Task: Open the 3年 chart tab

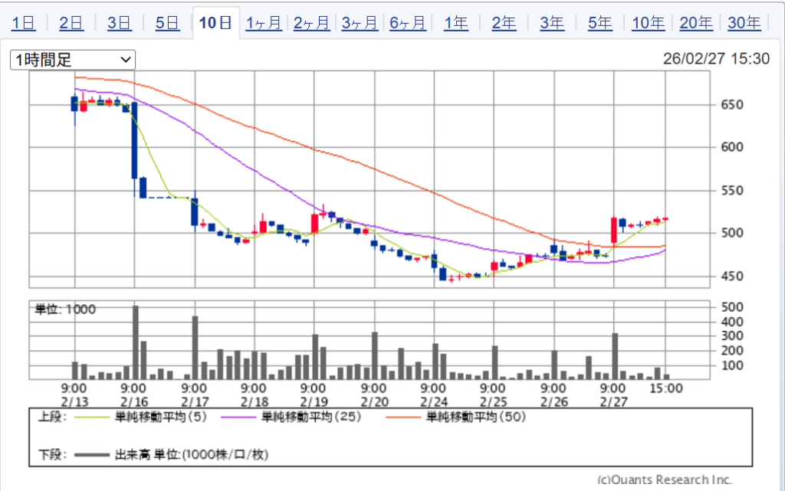Action: point(552,23)
